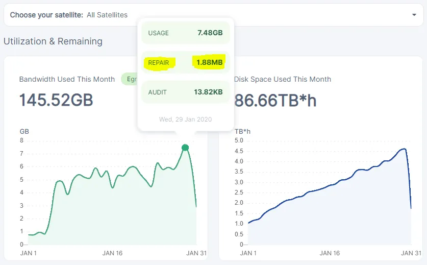The width and height of the screenshot is (427, 265).
Task: Select the USAGE row in the tooltip
Action: point(185,33)
